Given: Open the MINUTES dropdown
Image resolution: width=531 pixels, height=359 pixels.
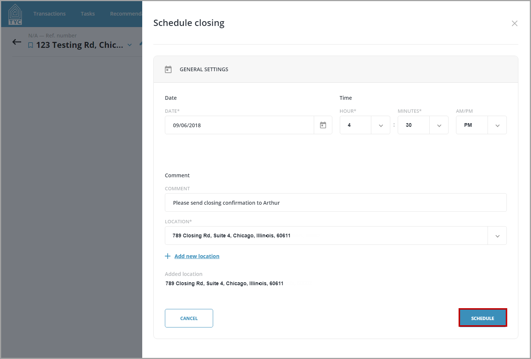Looking at the screenshot, I should (439, 125).
